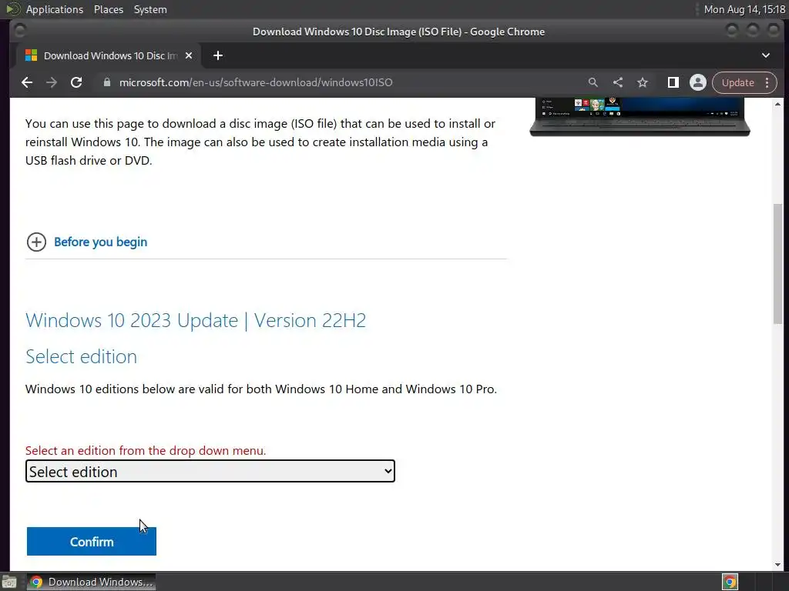The width and height of the screenshot is (789, 591).
Task: Click the Windows 10 2023 Update heading
Action: pyautogui.click(x=196, y=321)
